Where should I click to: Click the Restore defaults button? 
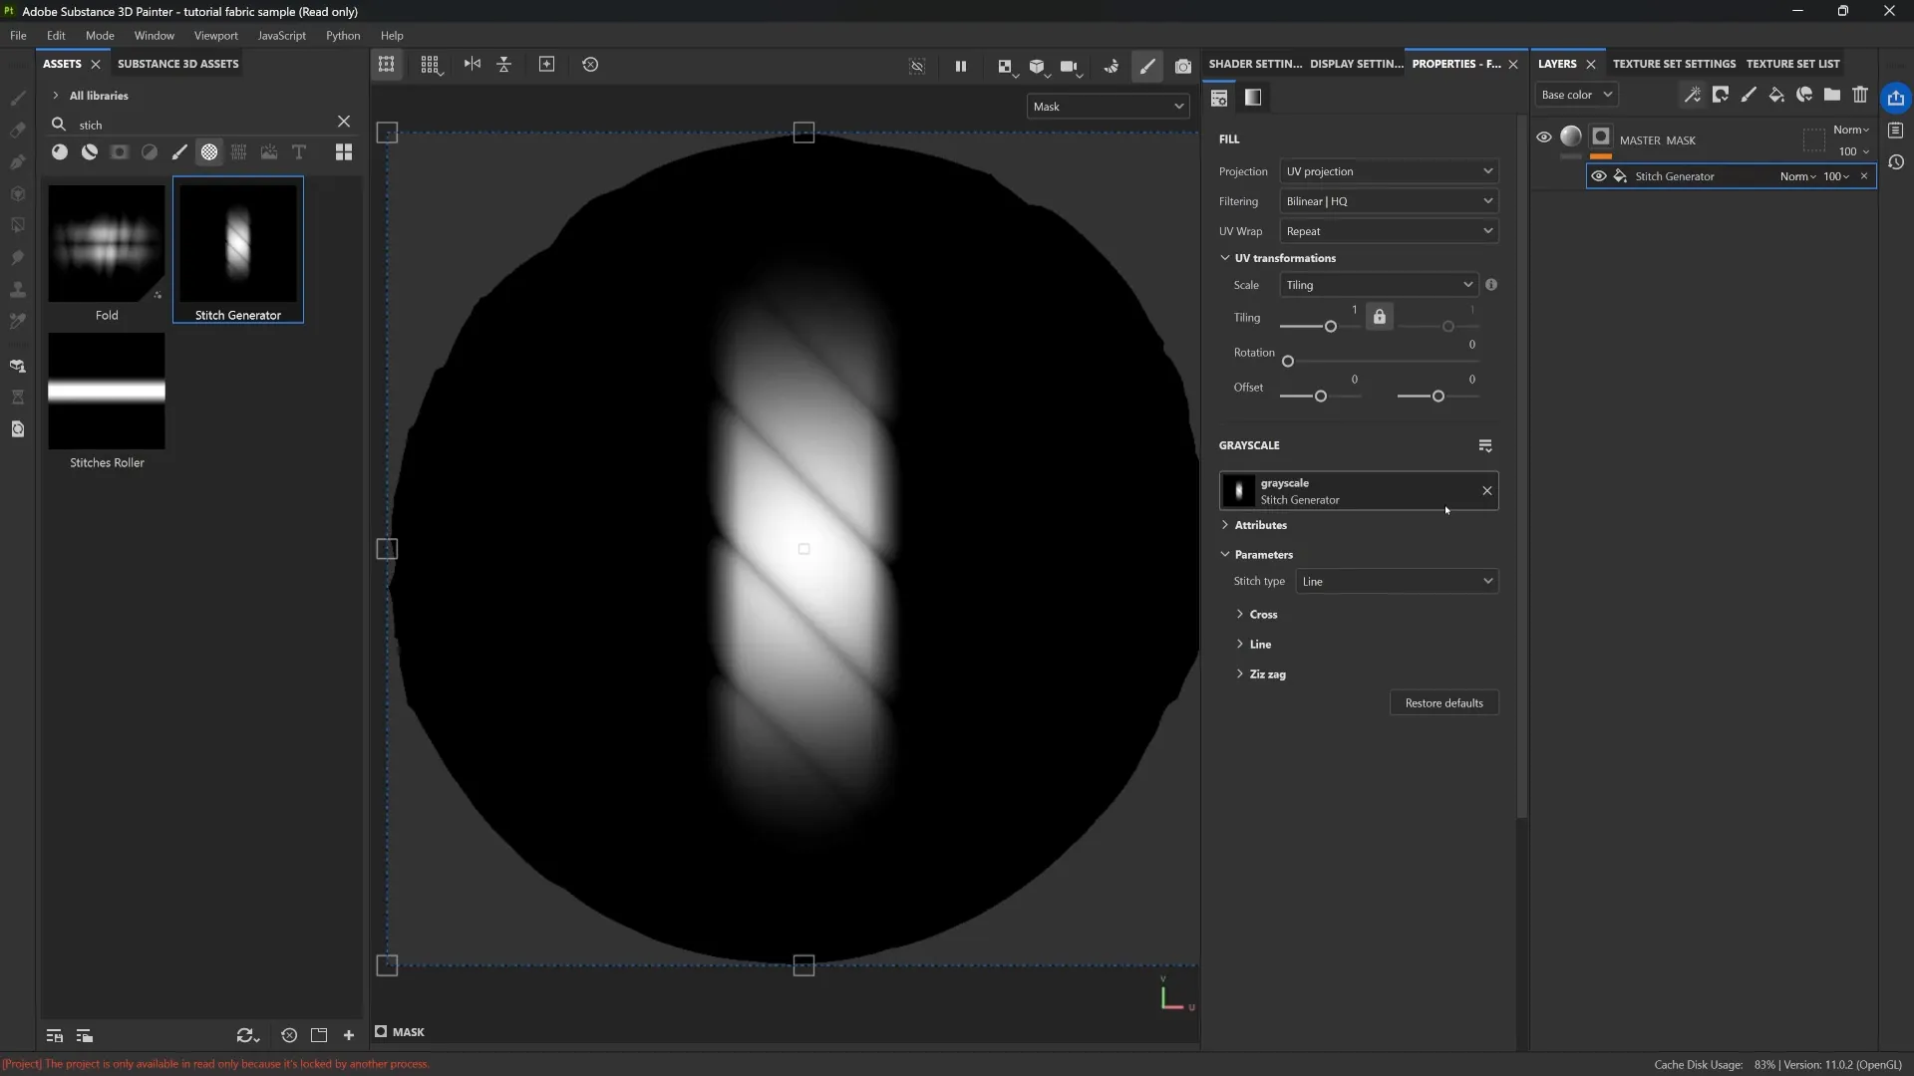1443,703
